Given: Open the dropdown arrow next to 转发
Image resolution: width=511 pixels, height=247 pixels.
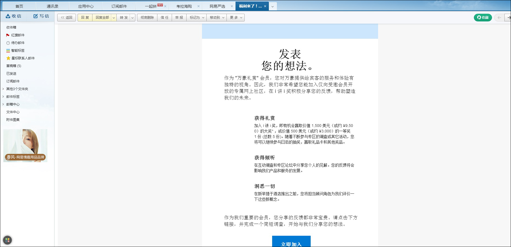Looking at the screenshot, I should point(132,18).
